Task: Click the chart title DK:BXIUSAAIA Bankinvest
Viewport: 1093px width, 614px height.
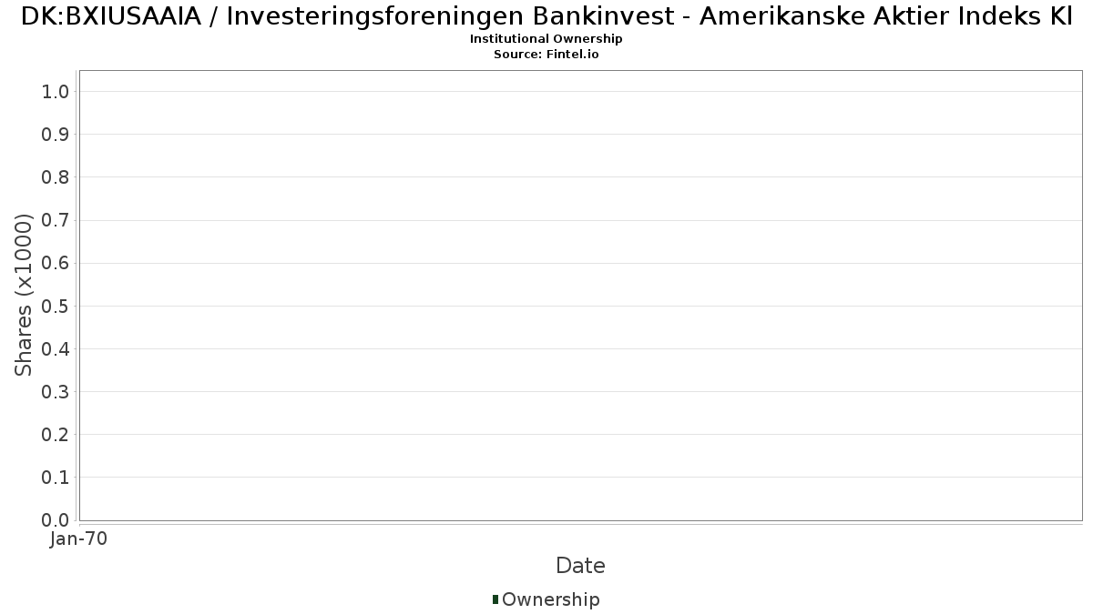Action: coord(546,17)
